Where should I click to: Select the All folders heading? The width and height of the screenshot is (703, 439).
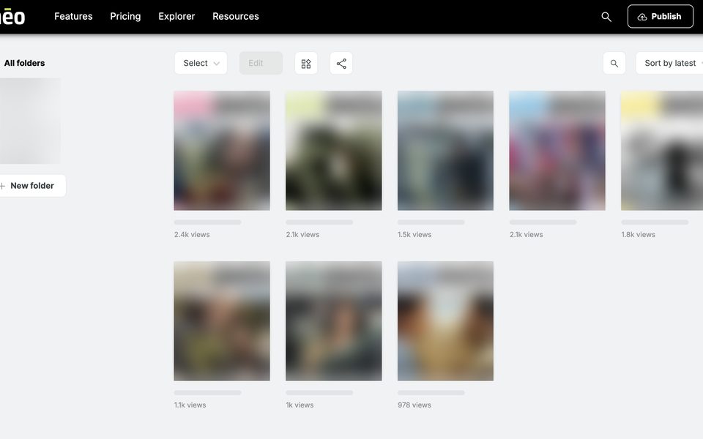click(25, 63)
